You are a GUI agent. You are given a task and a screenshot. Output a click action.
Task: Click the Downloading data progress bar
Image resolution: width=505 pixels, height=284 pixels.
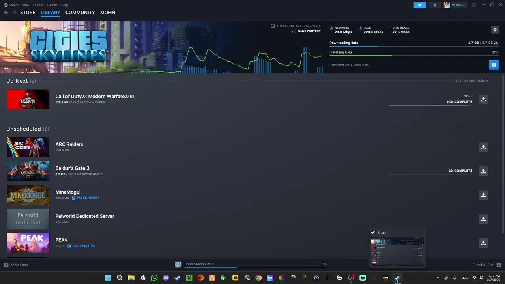click(x=414, y=47)
